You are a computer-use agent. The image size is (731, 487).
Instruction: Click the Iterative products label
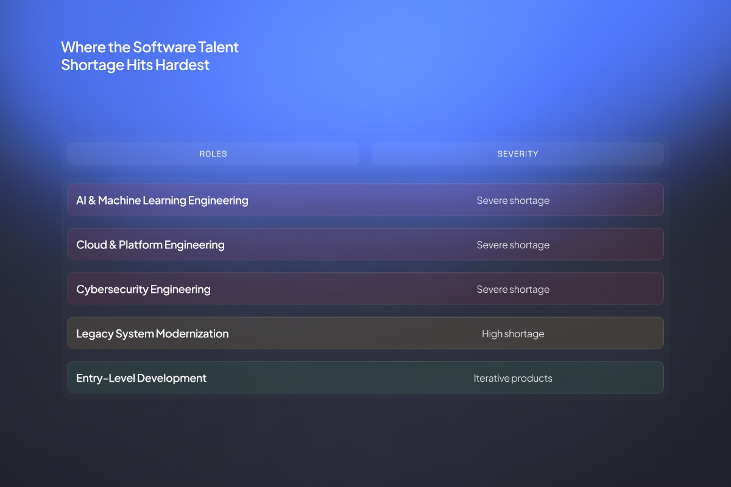coord(513,377)
